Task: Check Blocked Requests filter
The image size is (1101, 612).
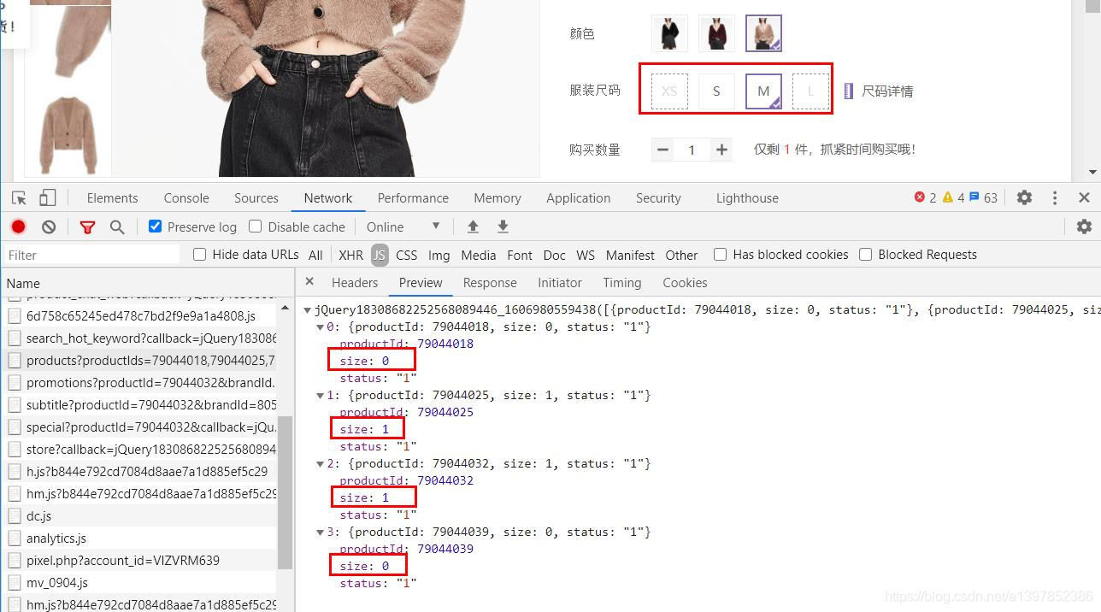Action: [865, 254]
